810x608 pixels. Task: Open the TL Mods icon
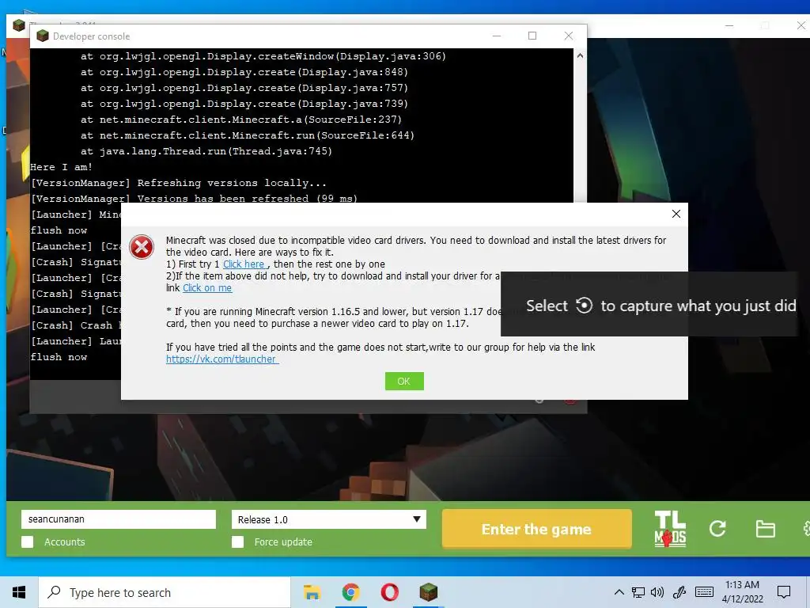[670, 528]
